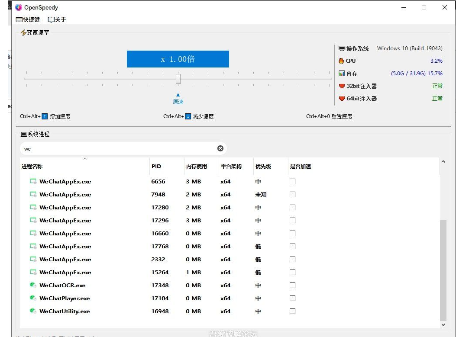Click the icon of WeChatAppEx.exe PID 6656
Screen dimensions: 456x337
pyautogui.click(x=33, y=181)
